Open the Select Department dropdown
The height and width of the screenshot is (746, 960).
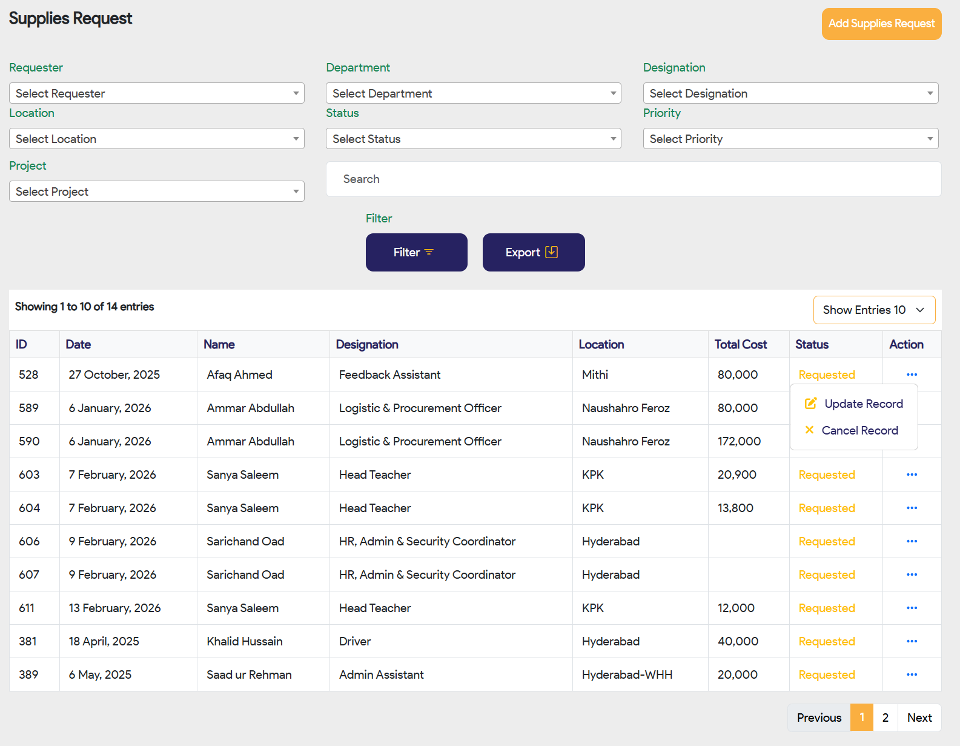(473, 93)
